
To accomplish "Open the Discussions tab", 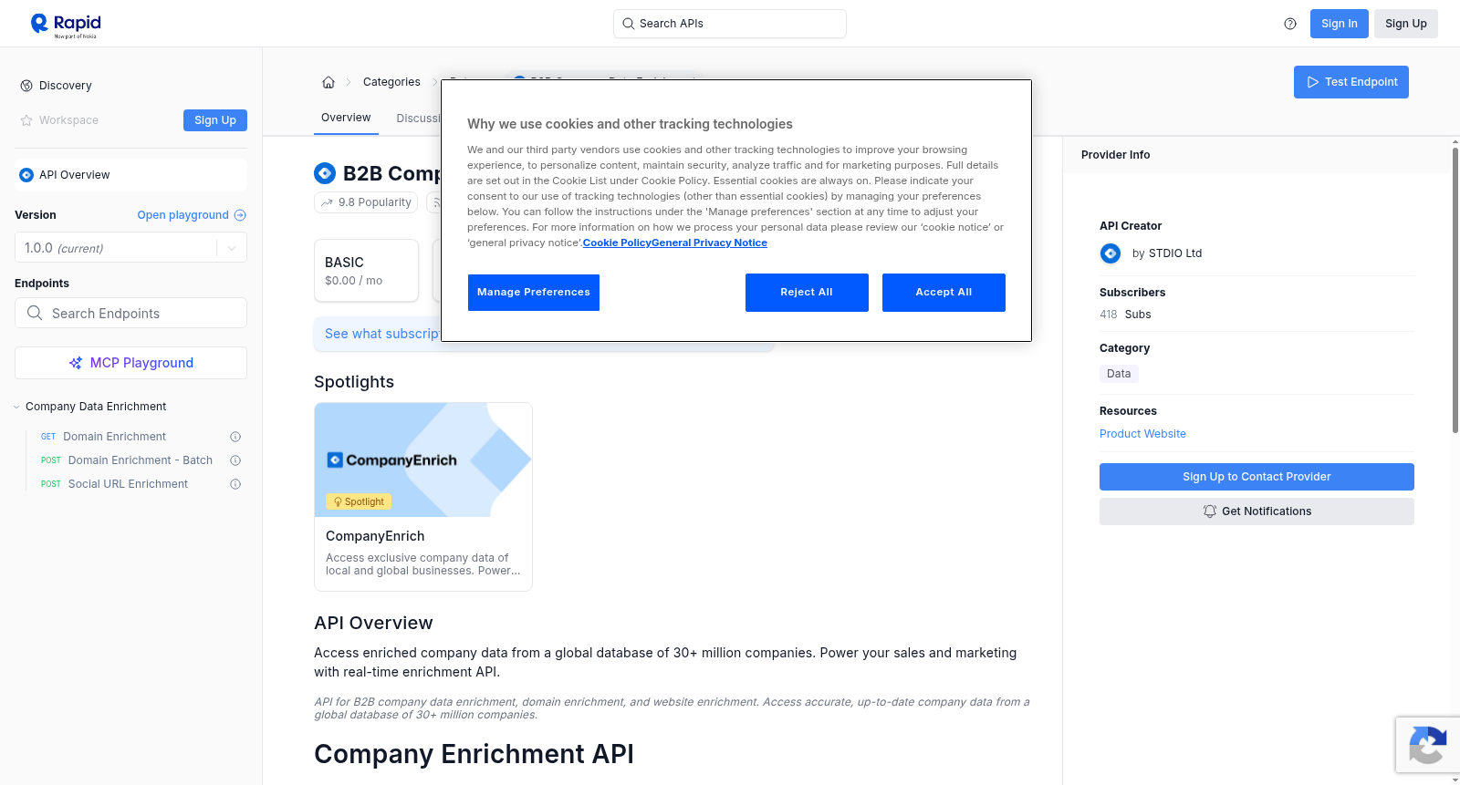I will tap(419, 119).
